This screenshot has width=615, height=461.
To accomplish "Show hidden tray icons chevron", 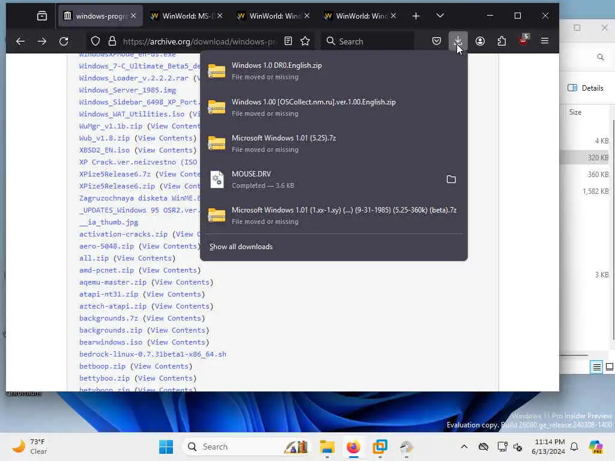I will tap(464, 447).
